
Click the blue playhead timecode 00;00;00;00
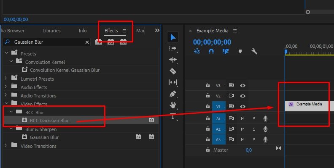(212, 42)
